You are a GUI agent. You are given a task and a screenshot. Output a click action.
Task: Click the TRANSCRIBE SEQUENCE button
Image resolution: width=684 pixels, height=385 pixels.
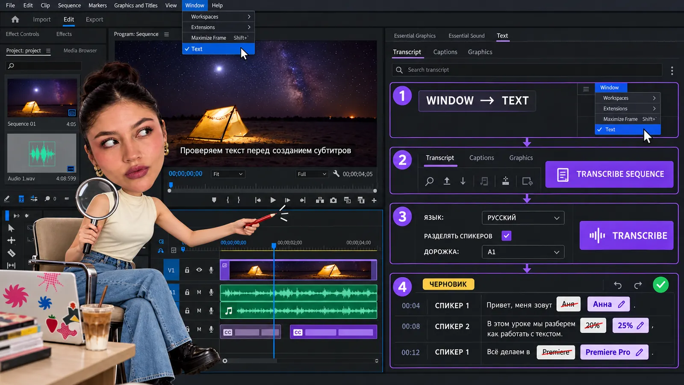(609, 174)
